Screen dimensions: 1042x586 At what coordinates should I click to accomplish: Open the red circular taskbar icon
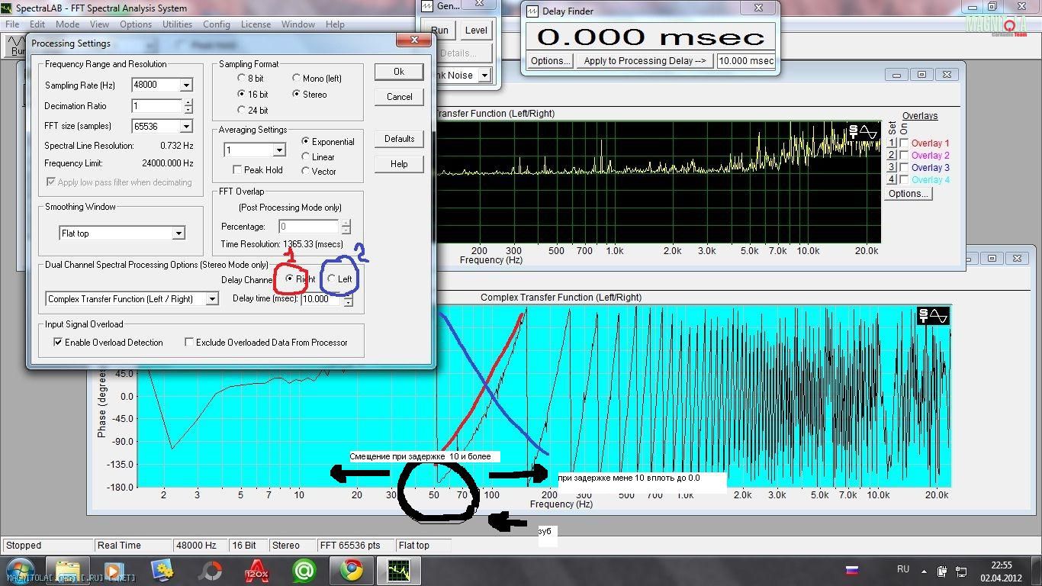pyautogui.click(x=210, y=571)
